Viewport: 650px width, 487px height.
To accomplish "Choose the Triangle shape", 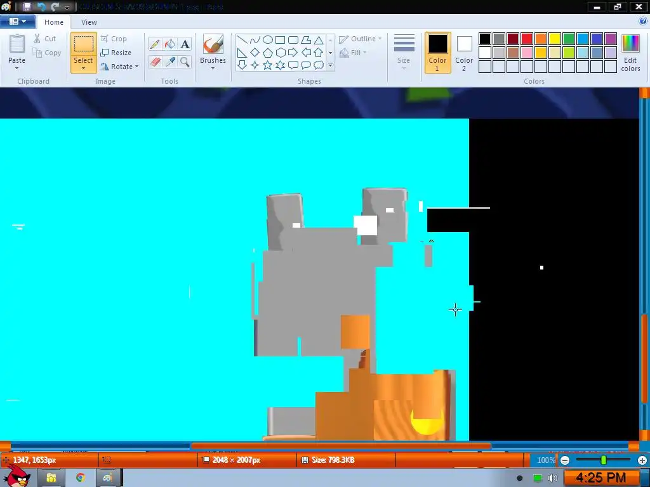I will [319, 40].
